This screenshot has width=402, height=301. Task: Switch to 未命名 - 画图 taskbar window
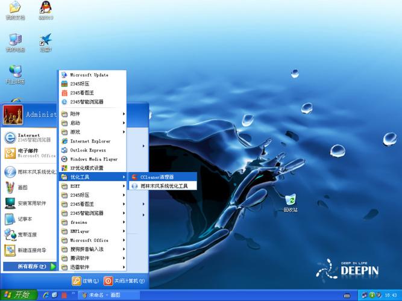109,295
